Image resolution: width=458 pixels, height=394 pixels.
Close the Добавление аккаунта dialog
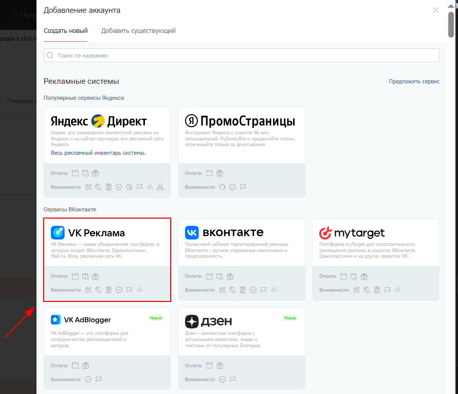tap(435, 10)
